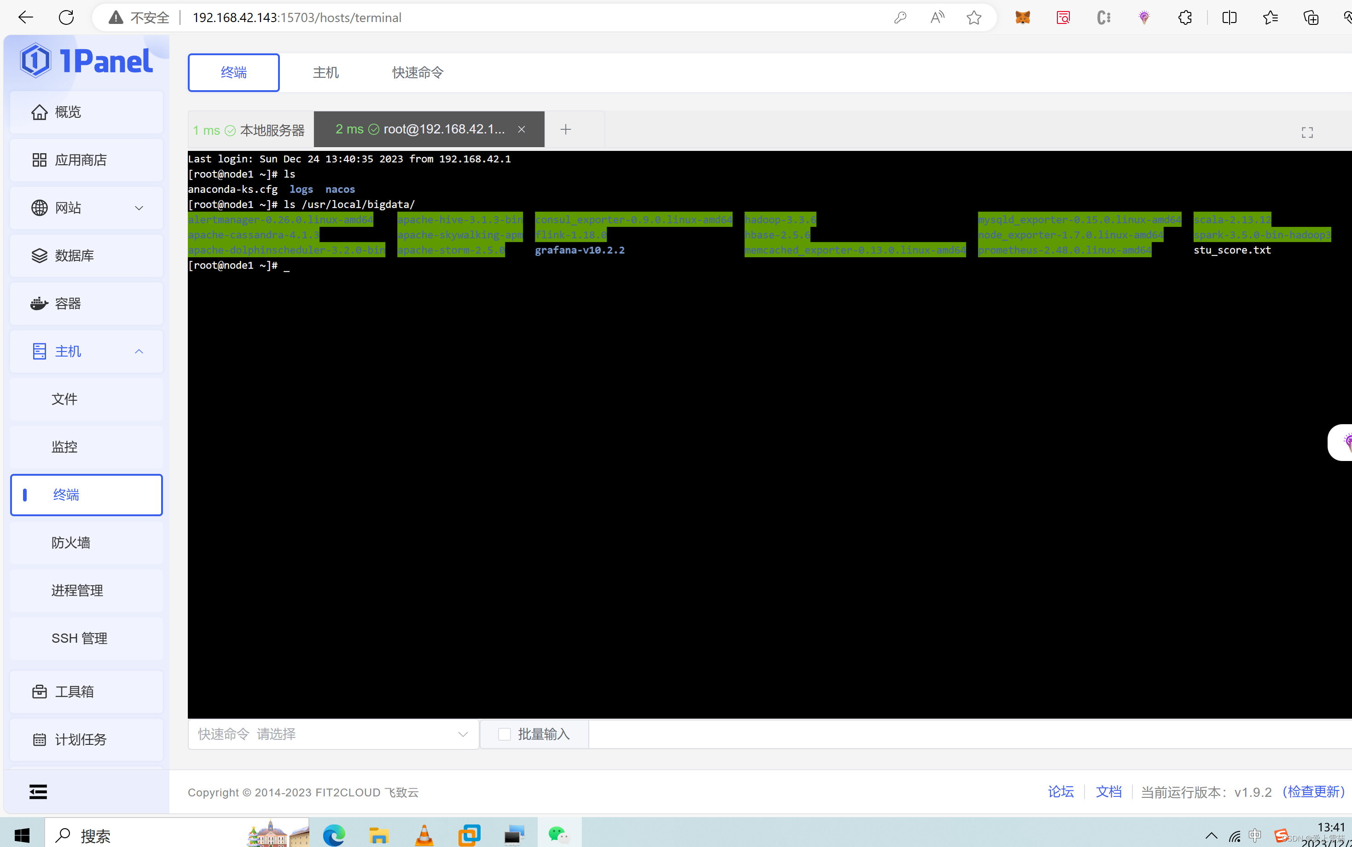The width and height of the screenshot is (1352, 847).
Task: Switch to the 快速命令 top tab
Action: 418,73
